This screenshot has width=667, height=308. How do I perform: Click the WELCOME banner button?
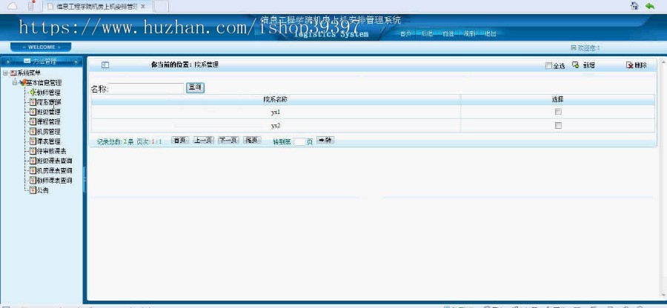coord(41,47)
